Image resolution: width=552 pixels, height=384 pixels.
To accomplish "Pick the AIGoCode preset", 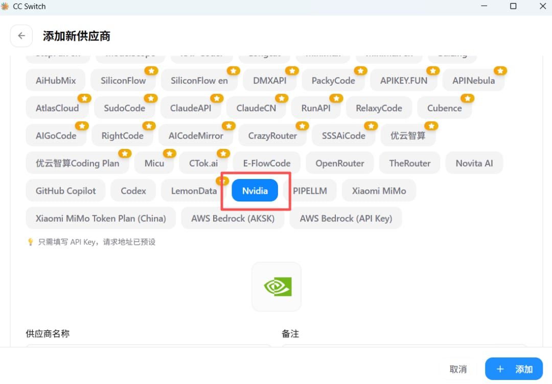I will point(56,135).
